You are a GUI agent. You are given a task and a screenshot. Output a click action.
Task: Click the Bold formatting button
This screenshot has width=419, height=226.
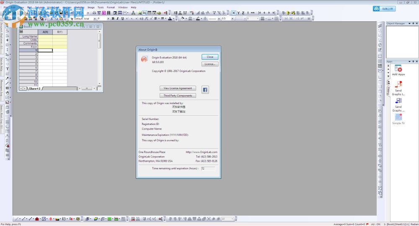pos(112,19)
